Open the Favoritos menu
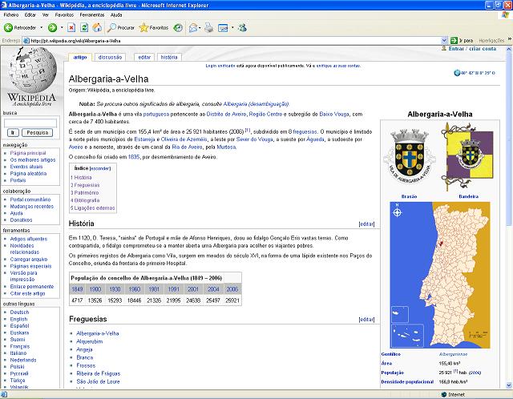 click(x=64, y=14)
